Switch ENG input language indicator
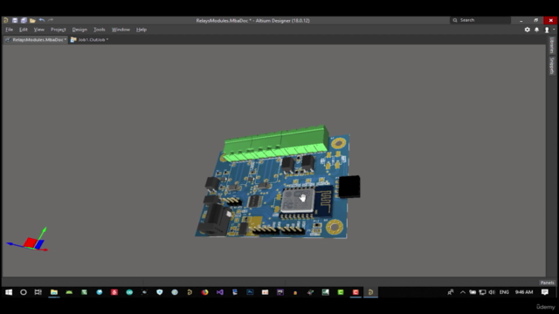This screenshot has height=314, width=559. click(504, 292)
